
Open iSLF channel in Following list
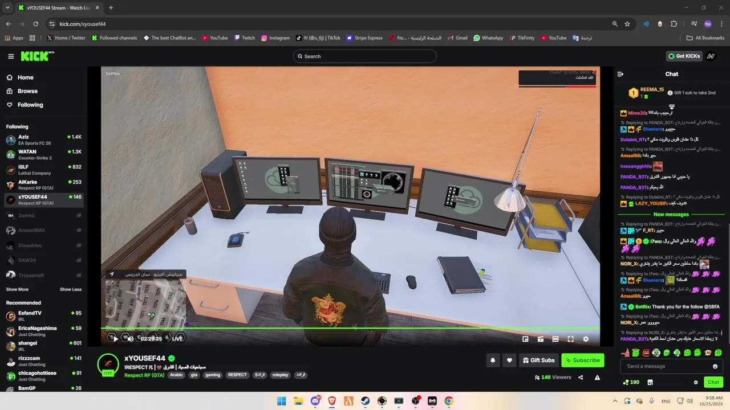tap(43, 170)
